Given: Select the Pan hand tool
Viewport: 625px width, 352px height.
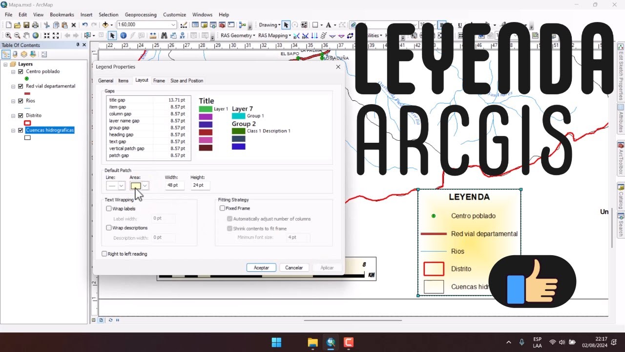Looking at the screenshot, I should pyautogui.click(x=26, y=35).
